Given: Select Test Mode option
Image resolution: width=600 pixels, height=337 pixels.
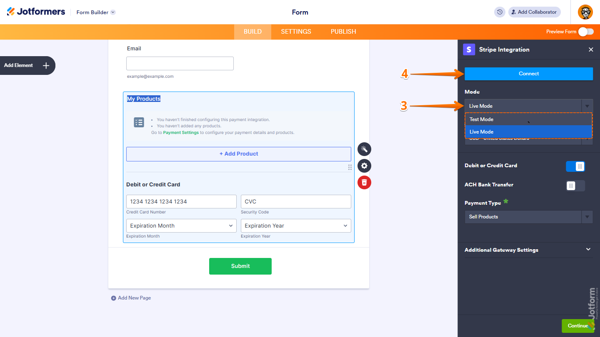Looking at the screenshot, I should (528, 119).
